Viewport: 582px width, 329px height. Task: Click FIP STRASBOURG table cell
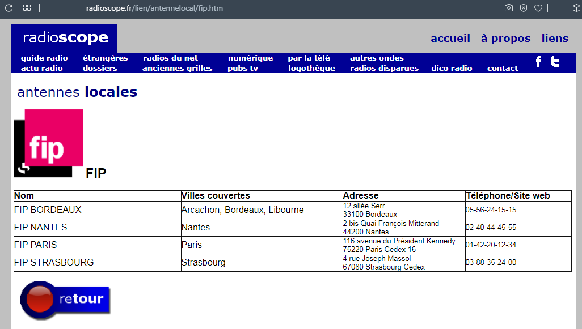[x=97, y=262]
